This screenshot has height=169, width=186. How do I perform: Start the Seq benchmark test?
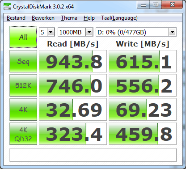[23, 61]
